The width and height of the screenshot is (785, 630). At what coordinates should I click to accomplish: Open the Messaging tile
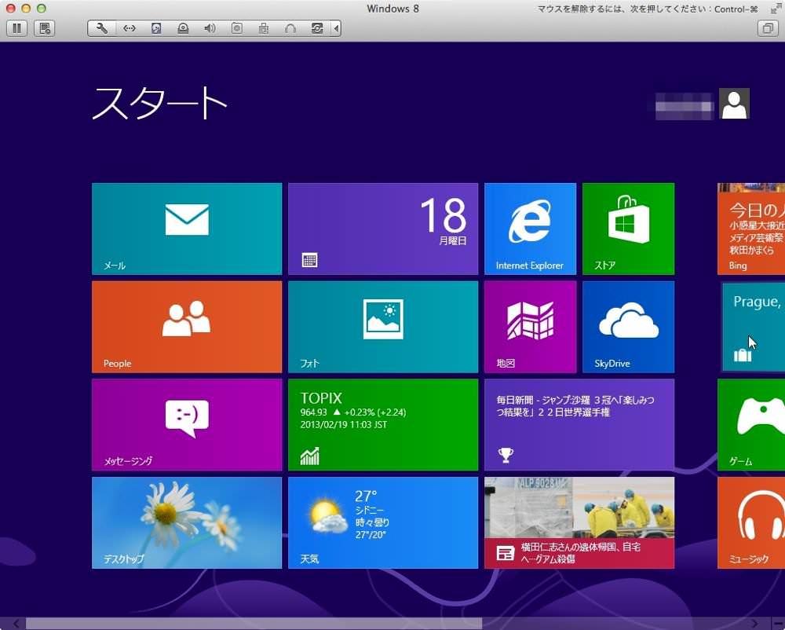[x=187, y=425]
